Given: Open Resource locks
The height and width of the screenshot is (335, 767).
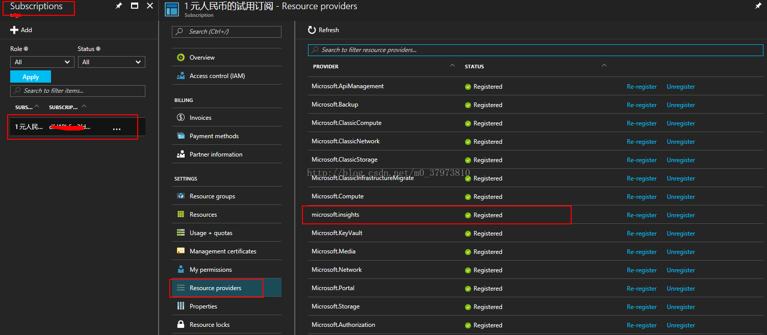Looking at the screenshot, I should click(226, 325).
